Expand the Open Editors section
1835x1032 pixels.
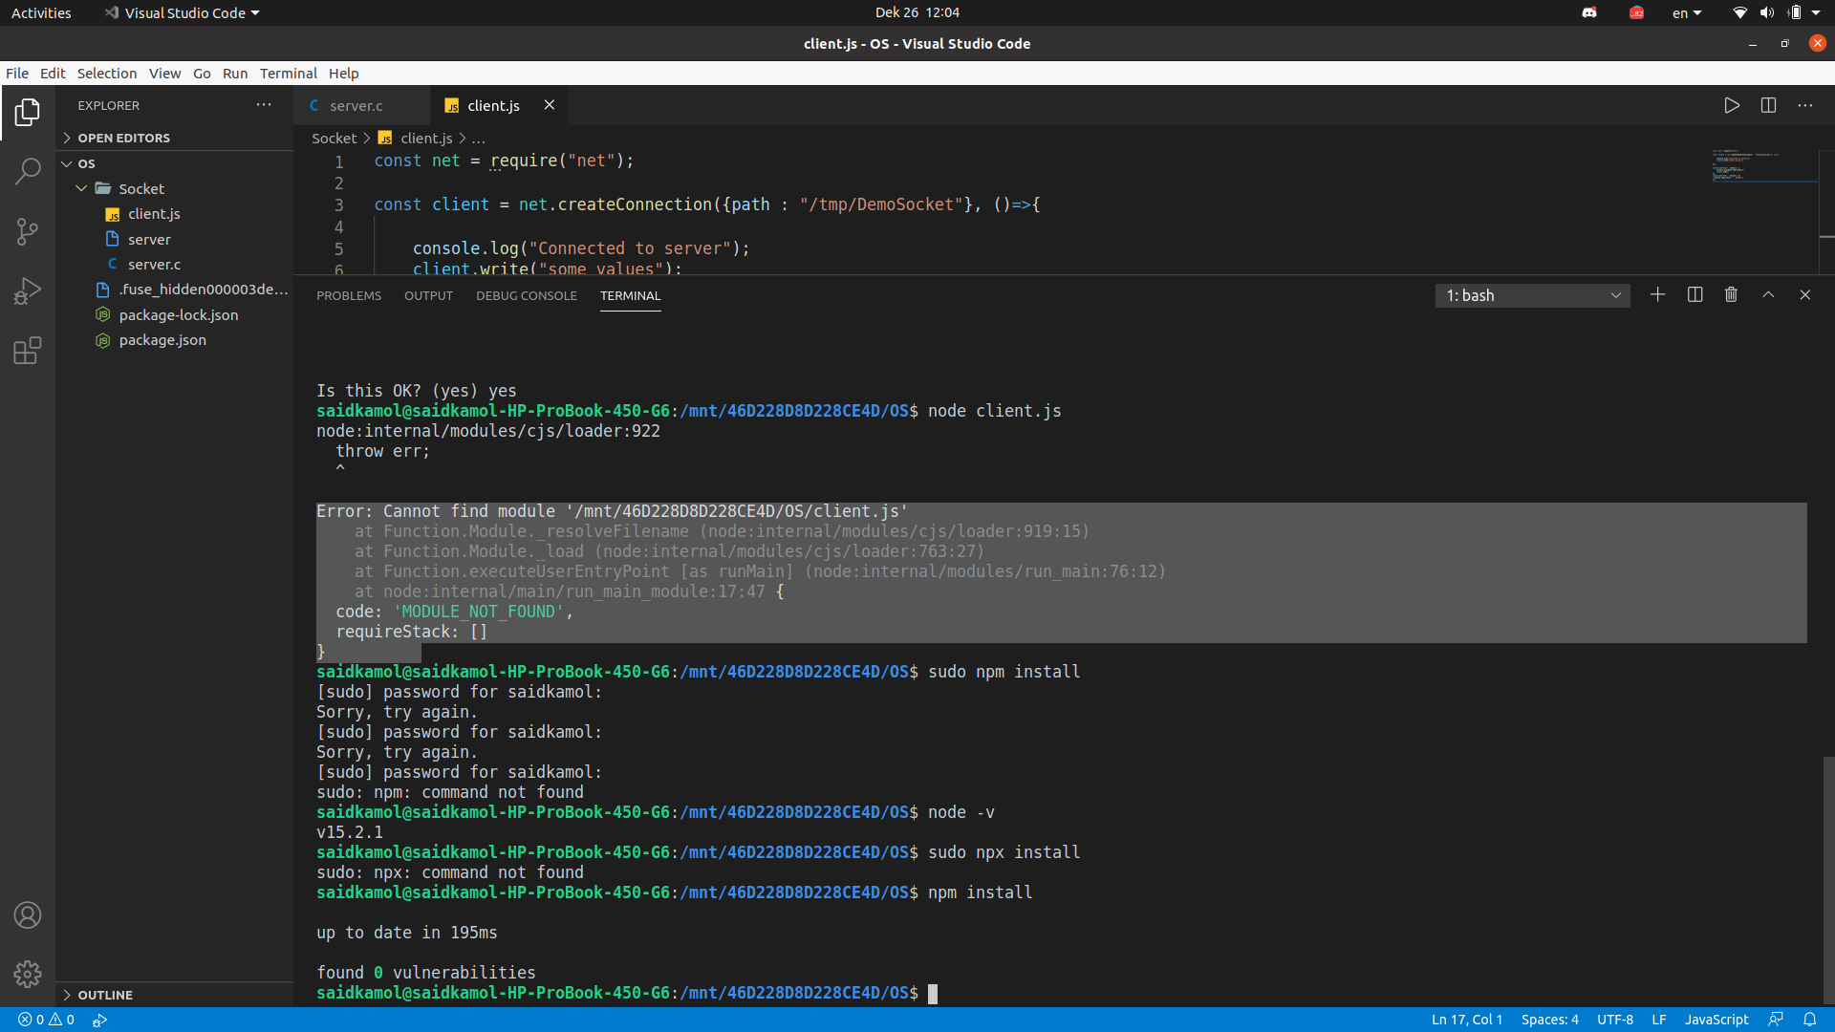(174, 138)
